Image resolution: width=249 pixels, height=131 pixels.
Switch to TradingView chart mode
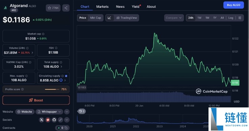point(127,18)
